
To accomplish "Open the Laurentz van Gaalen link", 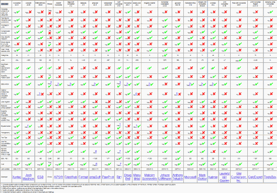I will click(x=224, y=177).
